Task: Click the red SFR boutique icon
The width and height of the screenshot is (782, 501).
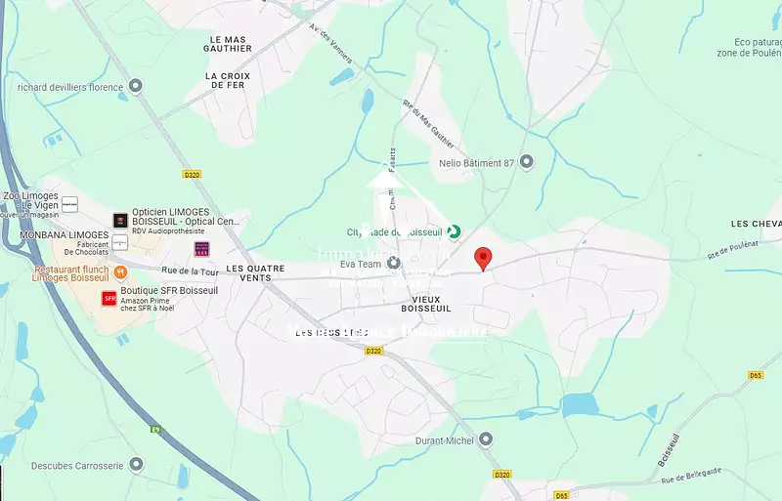Action: [x=109, y=299]
